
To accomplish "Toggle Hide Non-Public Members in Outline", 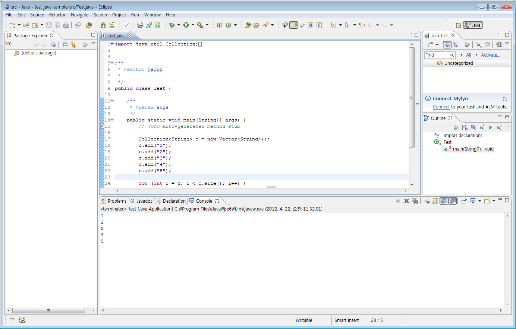I will tap(490, 127).
